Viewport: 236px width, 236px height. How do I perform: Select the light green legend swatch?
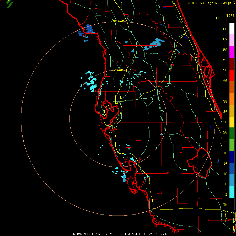(232, 145)
